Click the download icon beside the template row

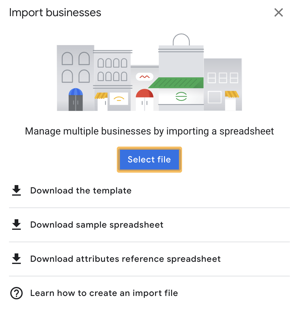(x=16, y=190)
